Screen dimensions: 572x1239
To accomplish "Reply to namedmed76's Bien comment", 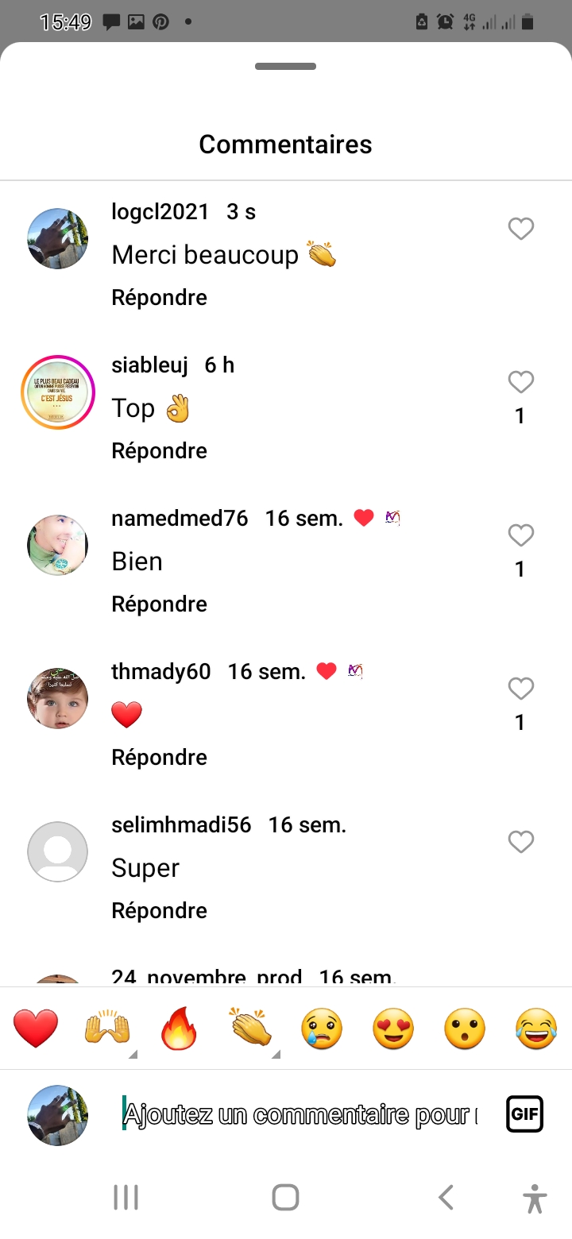I will [159, 604].
